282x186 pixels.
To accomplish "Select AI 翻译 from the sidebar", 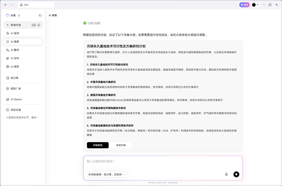I will click(x=15, y=50).
